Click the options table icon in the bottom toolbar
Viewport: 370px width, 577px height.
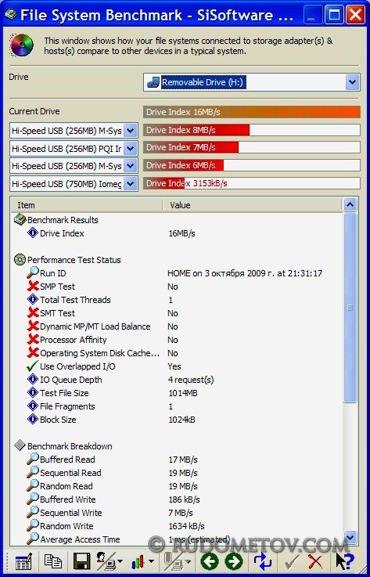(x=23, y=561)
